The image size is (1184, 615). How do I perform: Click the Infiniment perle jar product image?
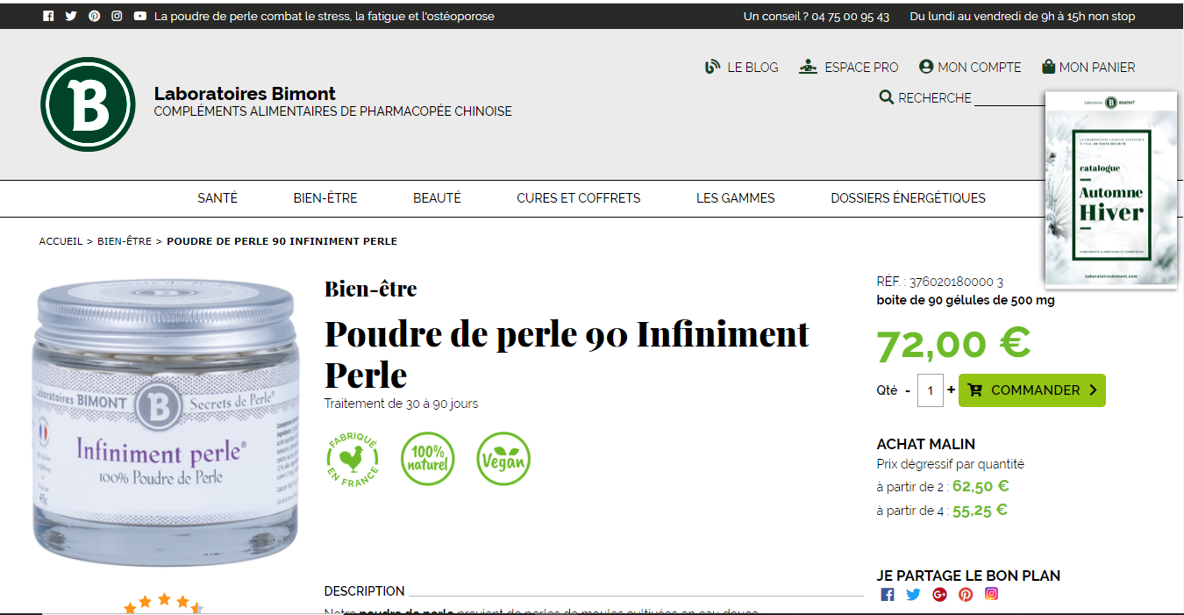(166, 423)
